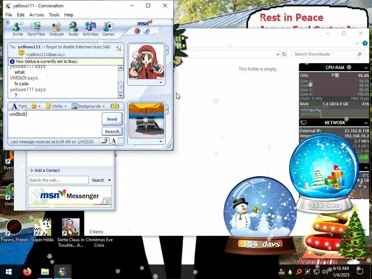Click Add a Contact link
Image resolution: width=372 pixels, height=279 pixels.
(x=45, y=170)
